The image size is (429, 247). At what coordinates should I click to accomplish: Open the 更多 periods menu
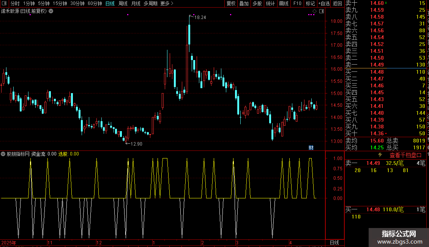(167, 3)
